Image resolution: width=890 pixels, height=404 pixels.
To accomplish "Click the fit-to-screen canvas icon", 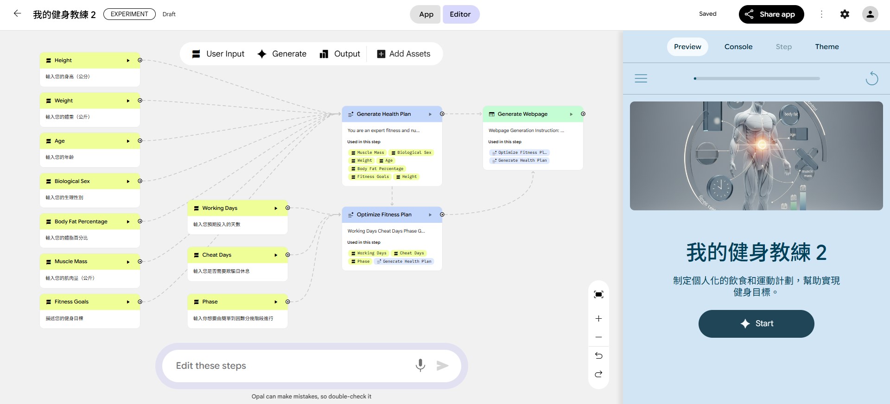I will [598, 295].
